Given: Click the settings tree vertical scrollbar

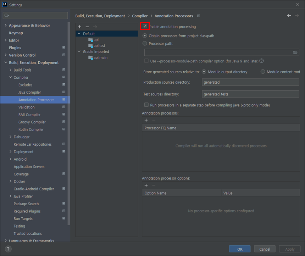Looking at the screenshot, I should click(68, 123).
